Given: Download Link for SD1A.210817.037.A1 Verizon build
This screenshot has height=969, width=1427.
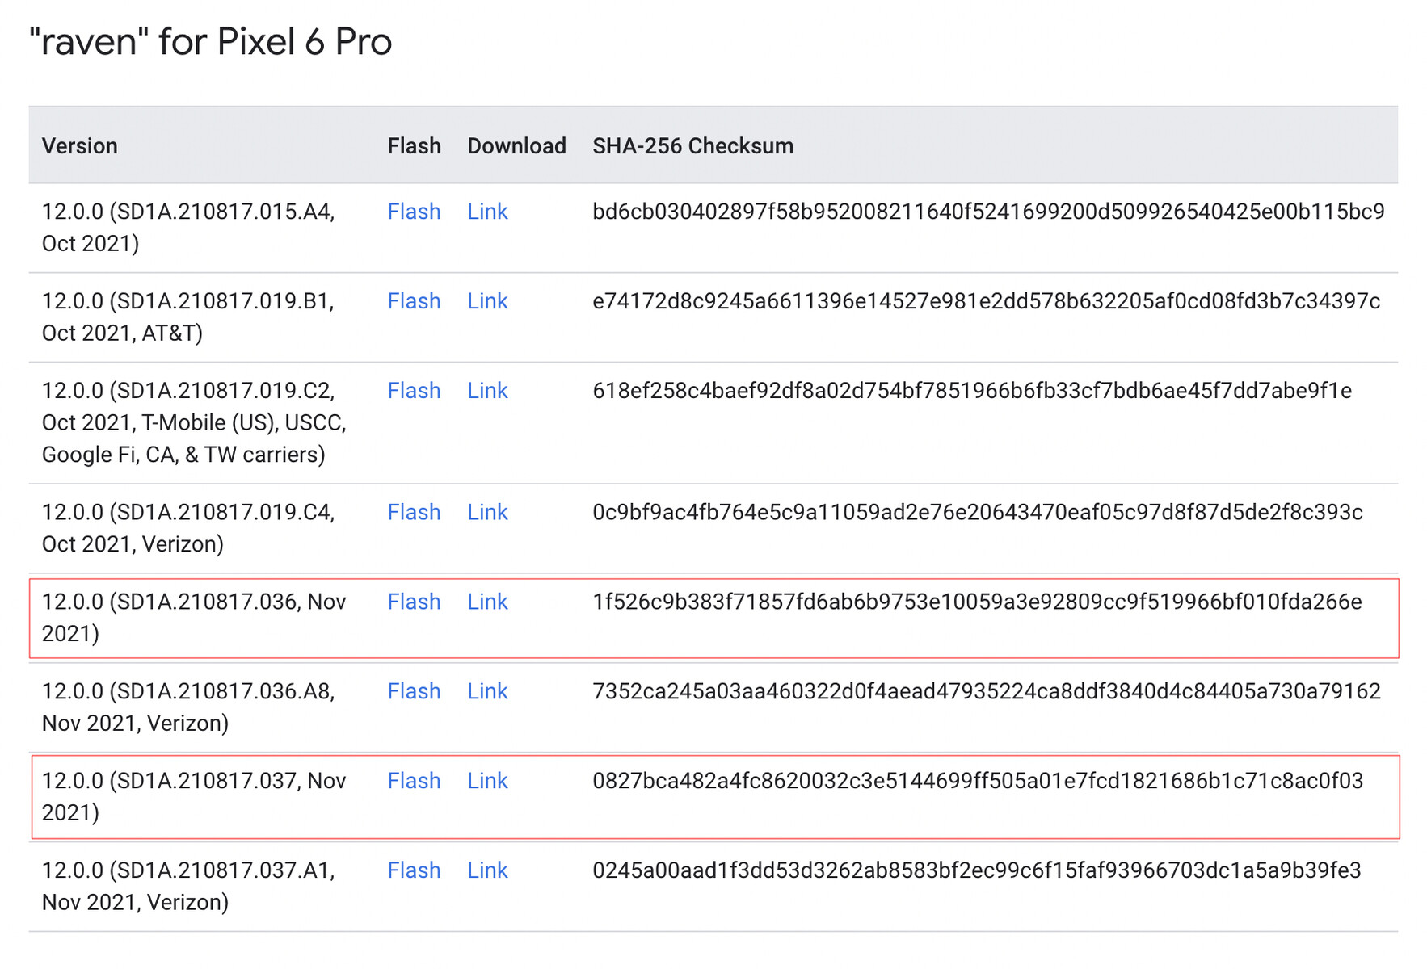Looking at the screenshot, I should point(487,871).
